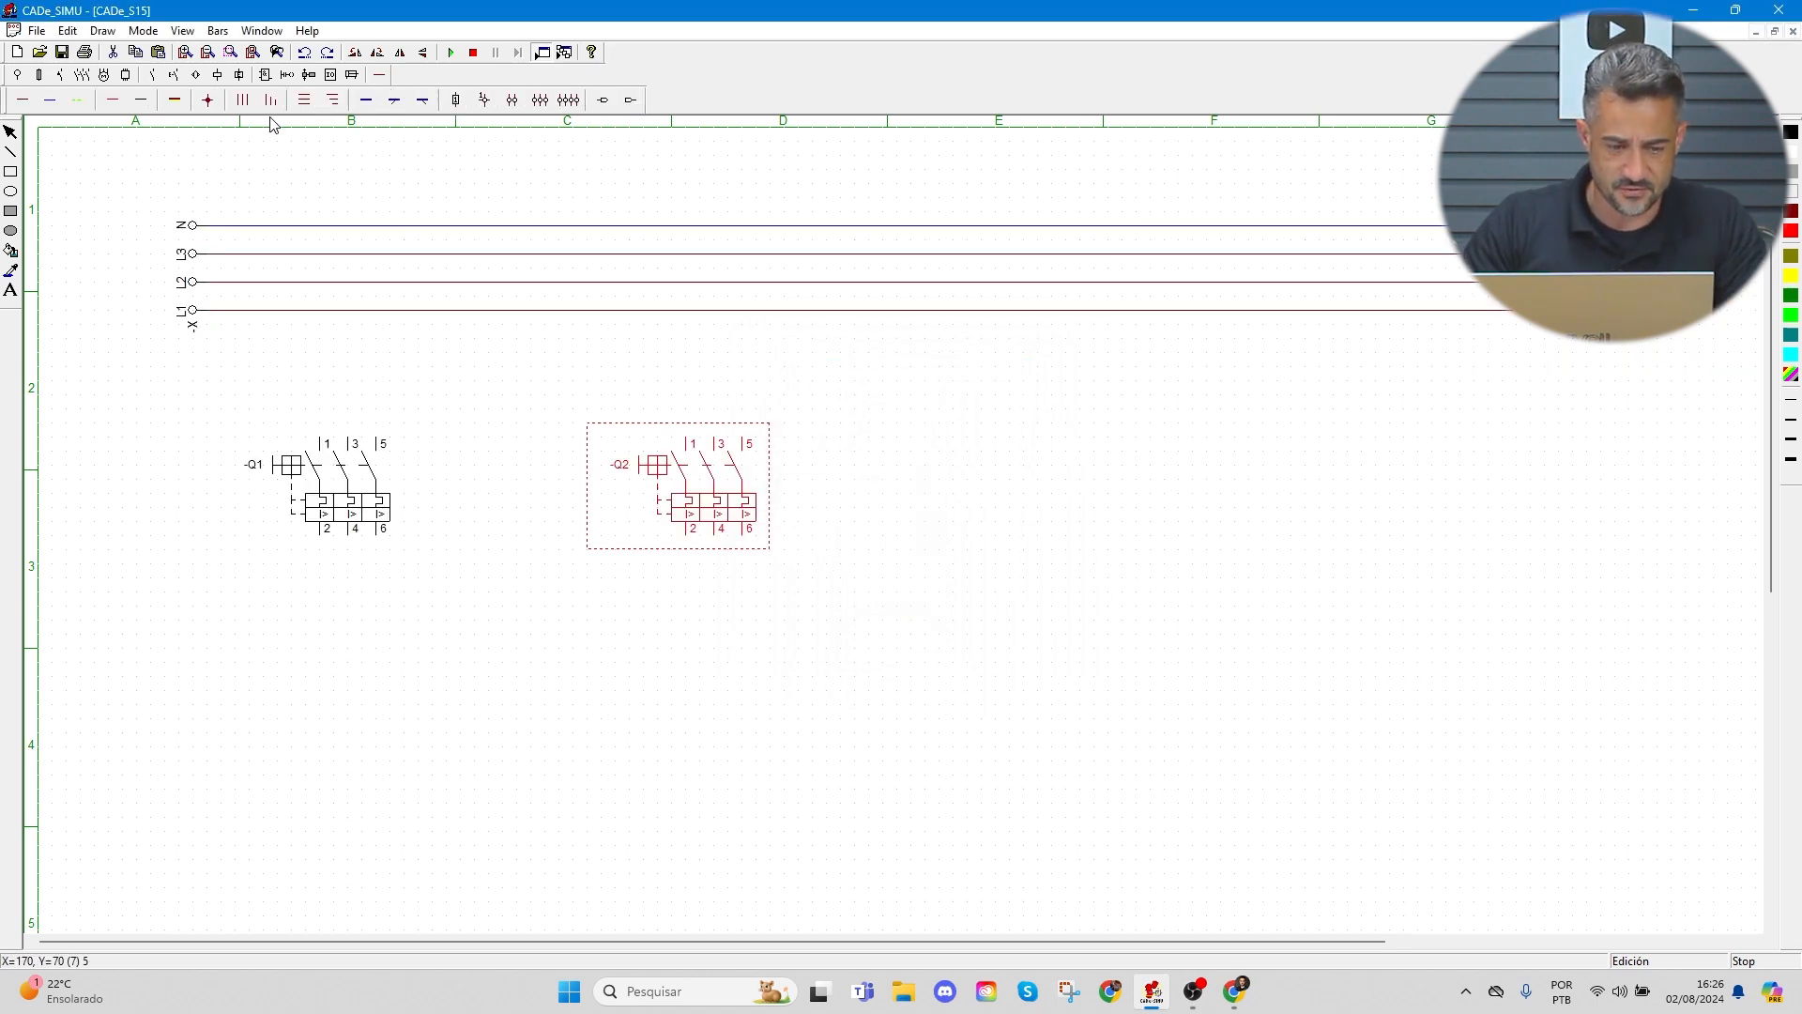
Task: Click the zoom in magnifier tool
Action: point(184,52)
